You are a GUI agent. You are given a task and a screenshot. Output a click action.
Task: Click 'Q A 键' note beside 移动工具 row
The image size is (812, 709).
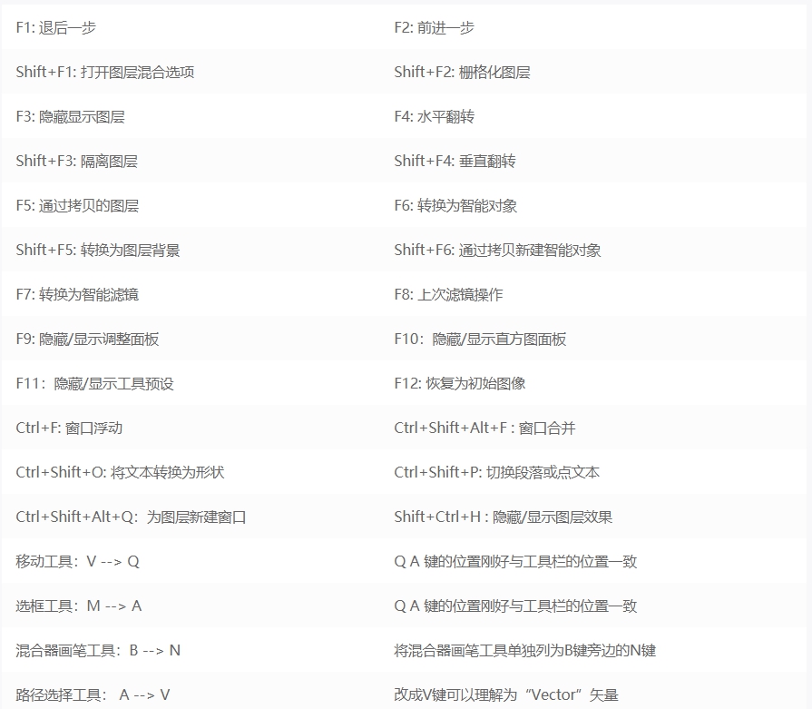pyautogui.click(x=515, y=562)
